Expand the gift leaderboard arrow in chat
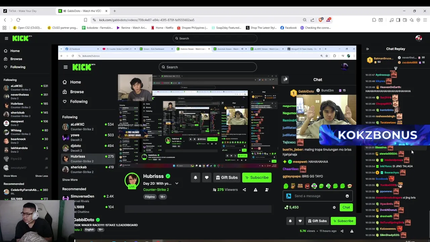This screenshot has height=242, width=430. coord(396,68)
